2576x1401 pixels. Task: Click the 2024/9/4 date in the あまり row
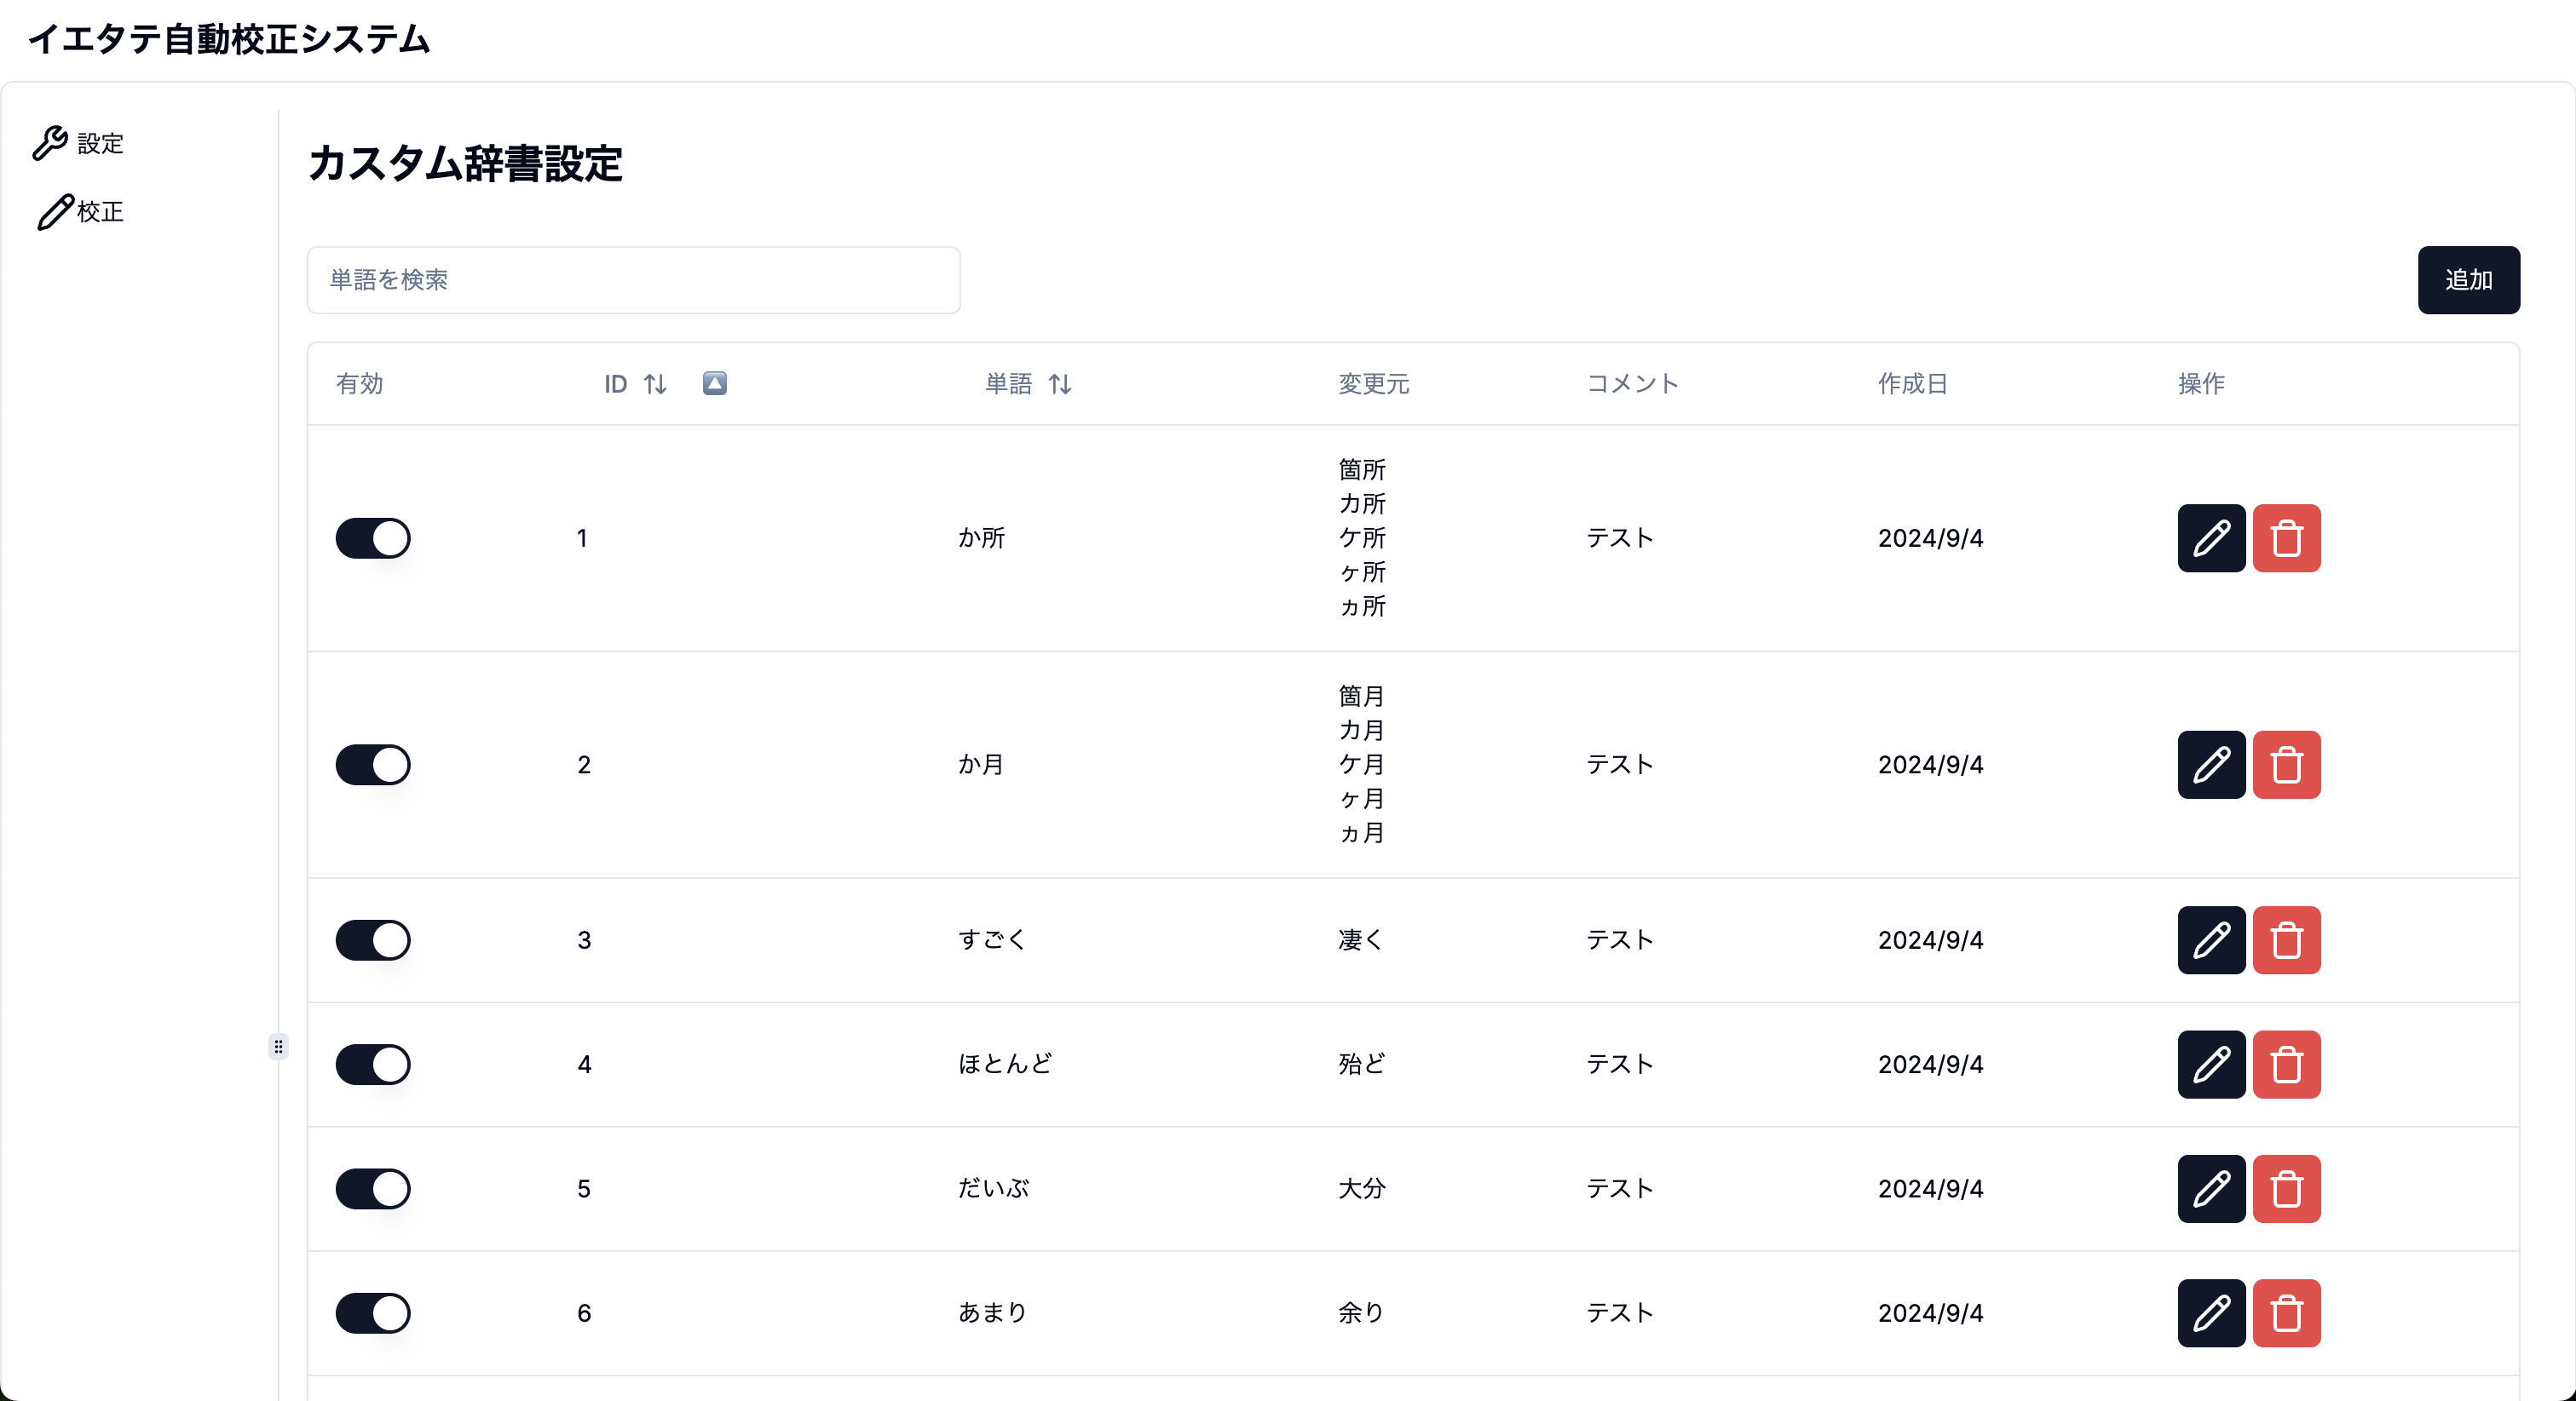(x=1930, y=1313)
